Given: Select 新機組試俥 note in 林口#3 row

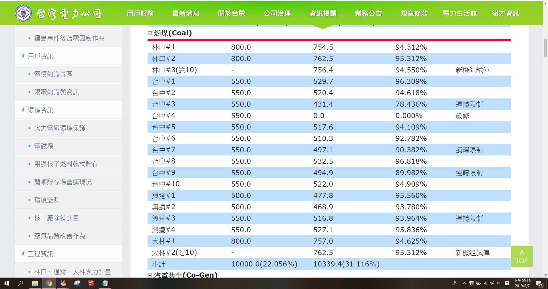Looking at the screenshot, I should point(473,70).
